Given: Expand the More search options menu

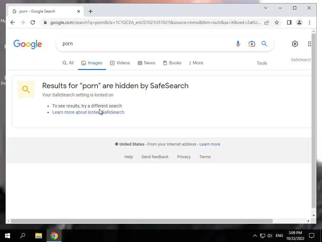Looking at the screenshot, I should [196, 63].
